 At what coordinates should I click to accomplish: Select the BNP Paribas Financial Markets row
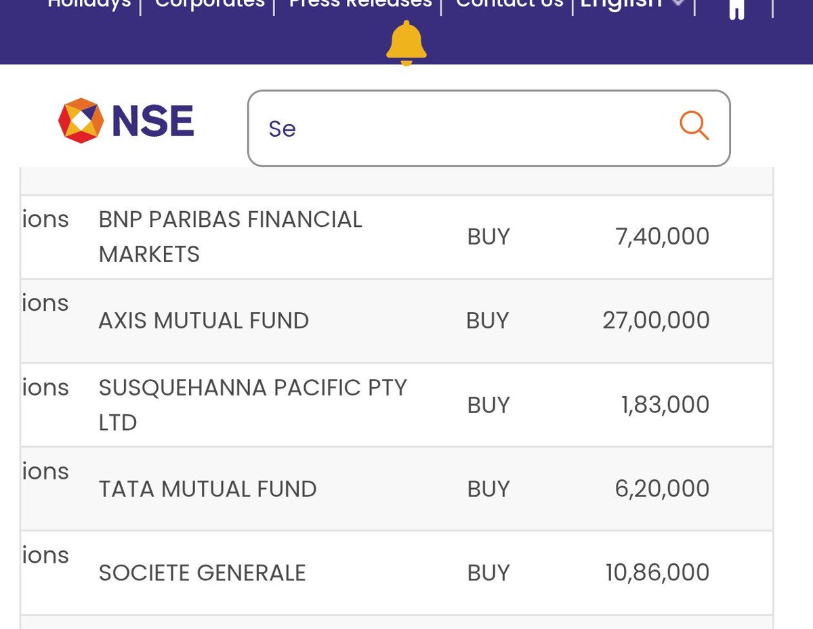(x=397, y=237)
